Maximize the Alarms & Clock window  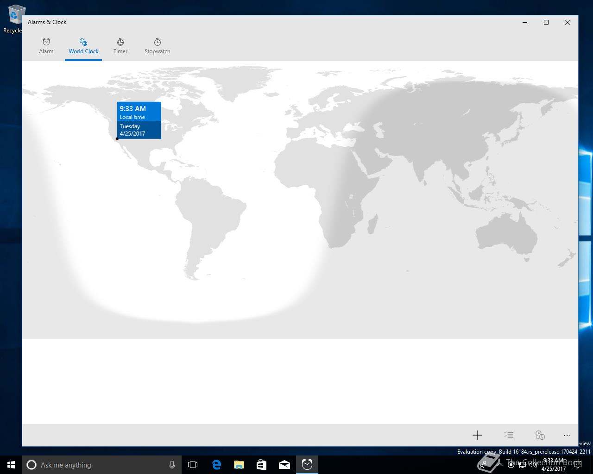[x=546, y=22]
